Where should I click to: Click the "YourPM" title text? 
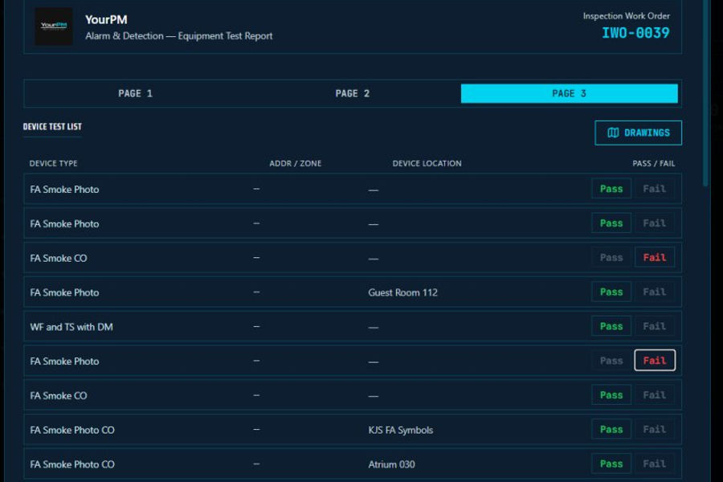click(106, 20)
